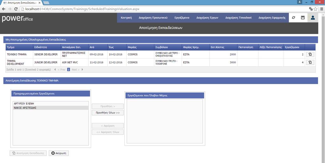Open the Εργαζόμενοι menu

coord(182,18)
